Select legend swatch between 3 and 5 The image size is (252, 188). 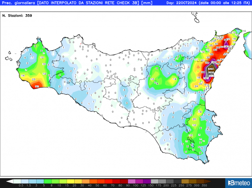pos(40,181)
